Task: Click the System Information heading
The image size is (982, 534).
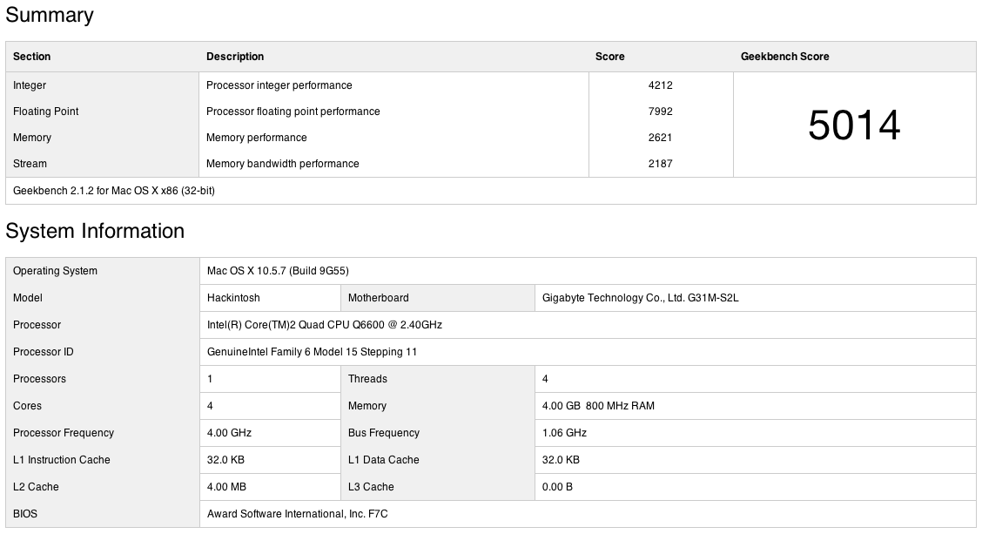Action: (x=95, y=231)
